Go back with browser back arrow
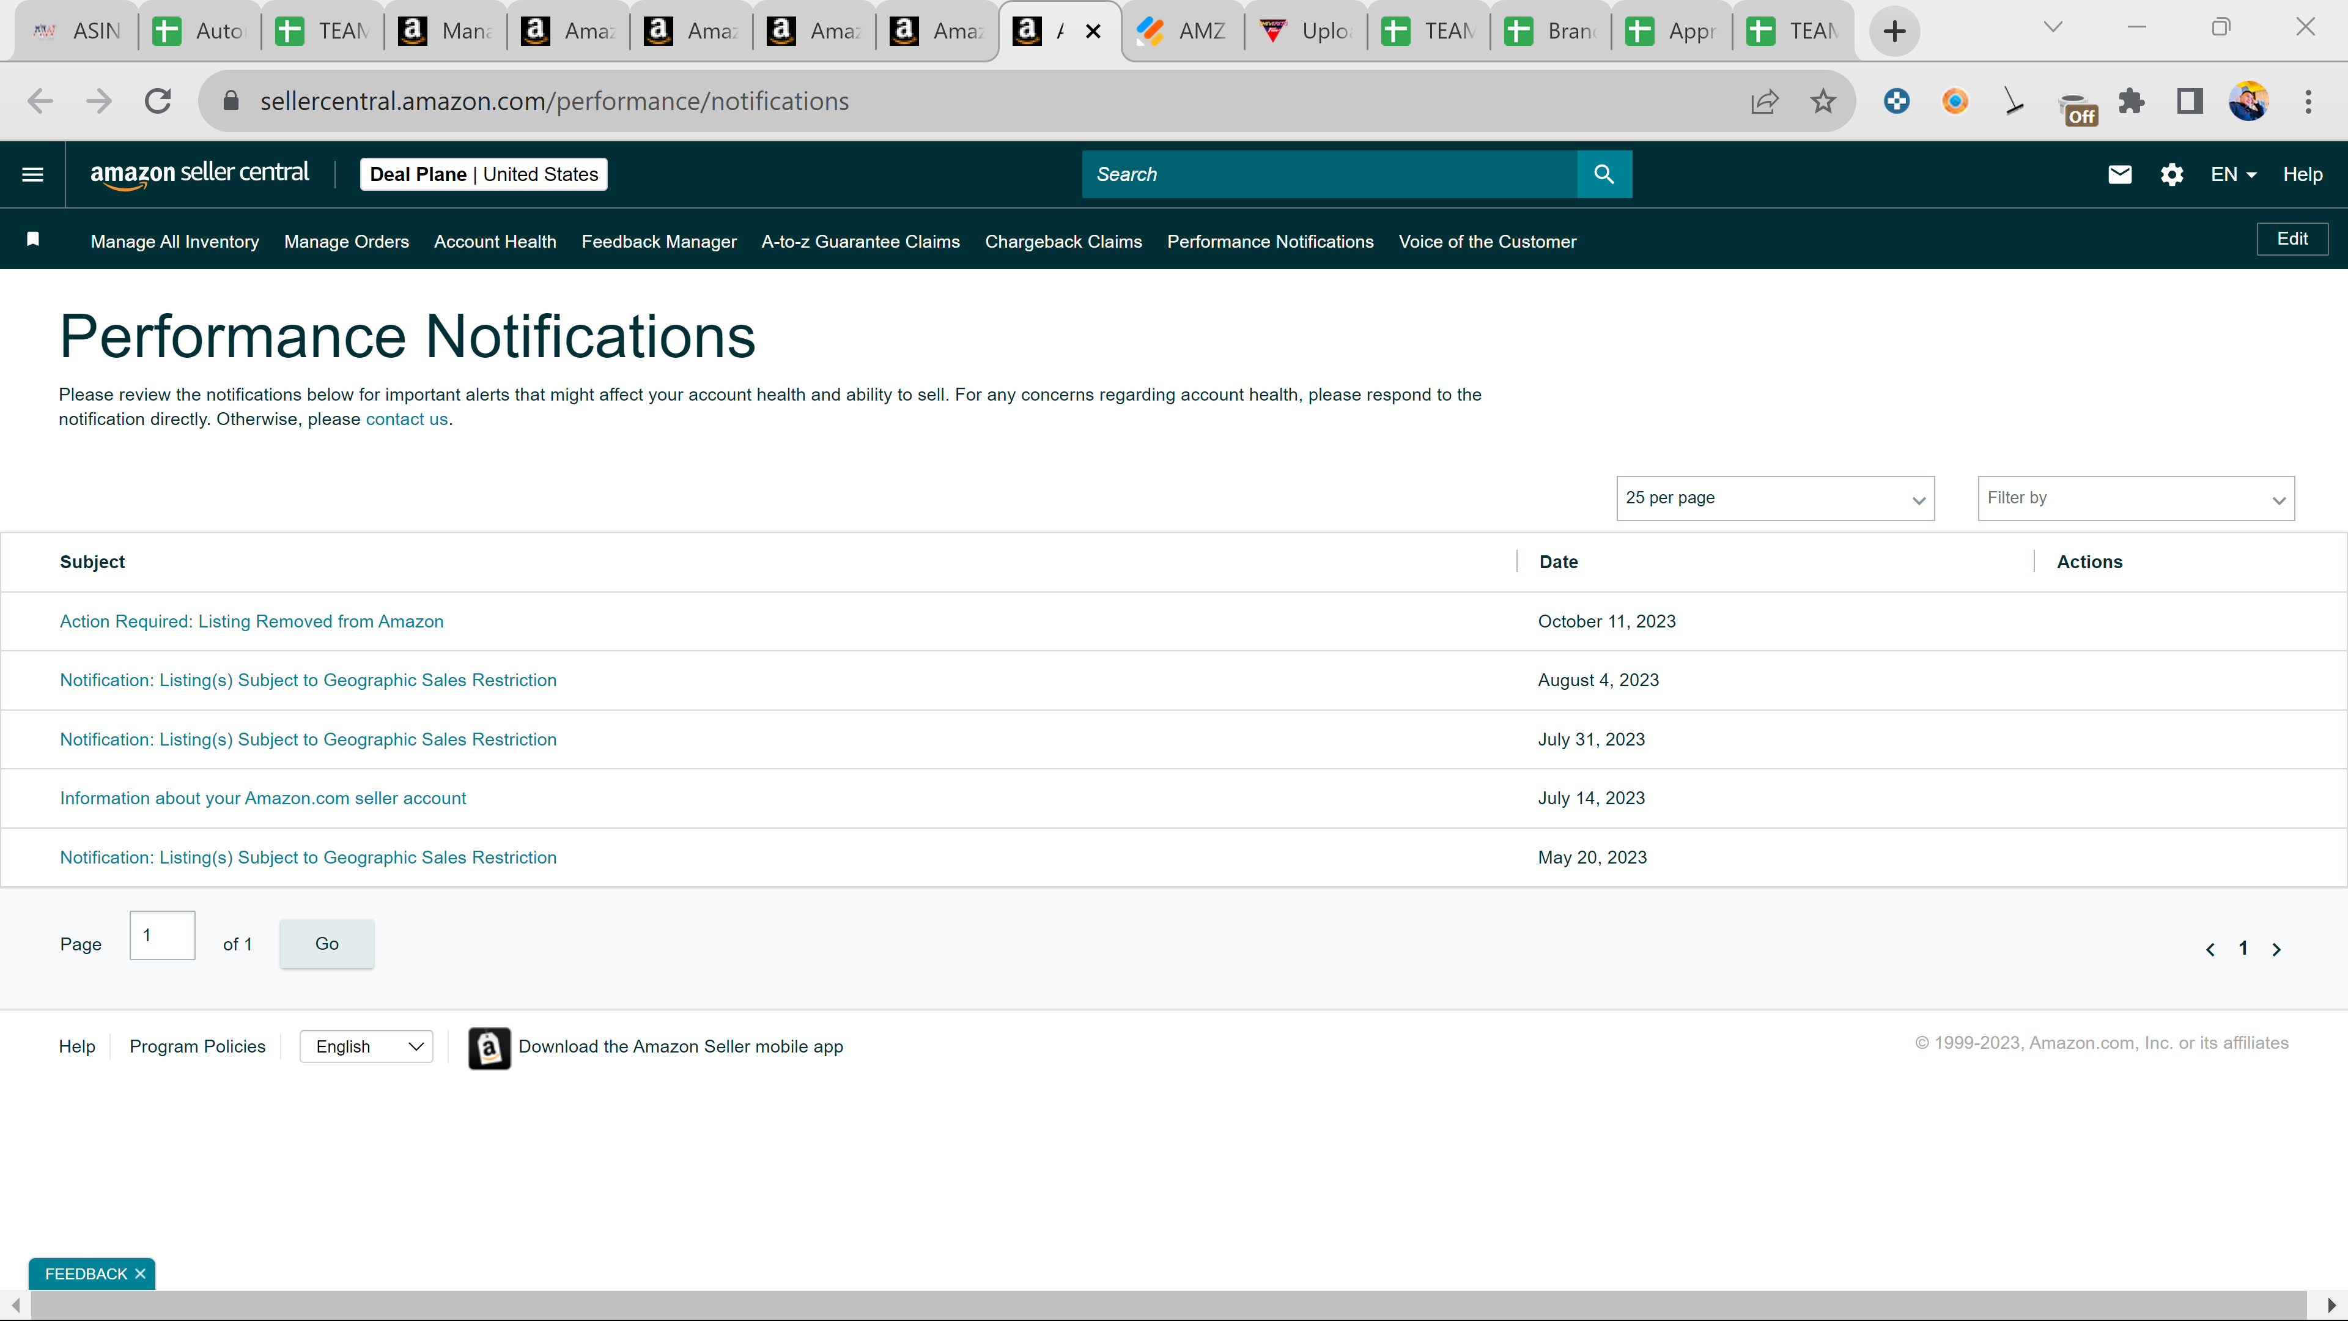 click(40, 101)
